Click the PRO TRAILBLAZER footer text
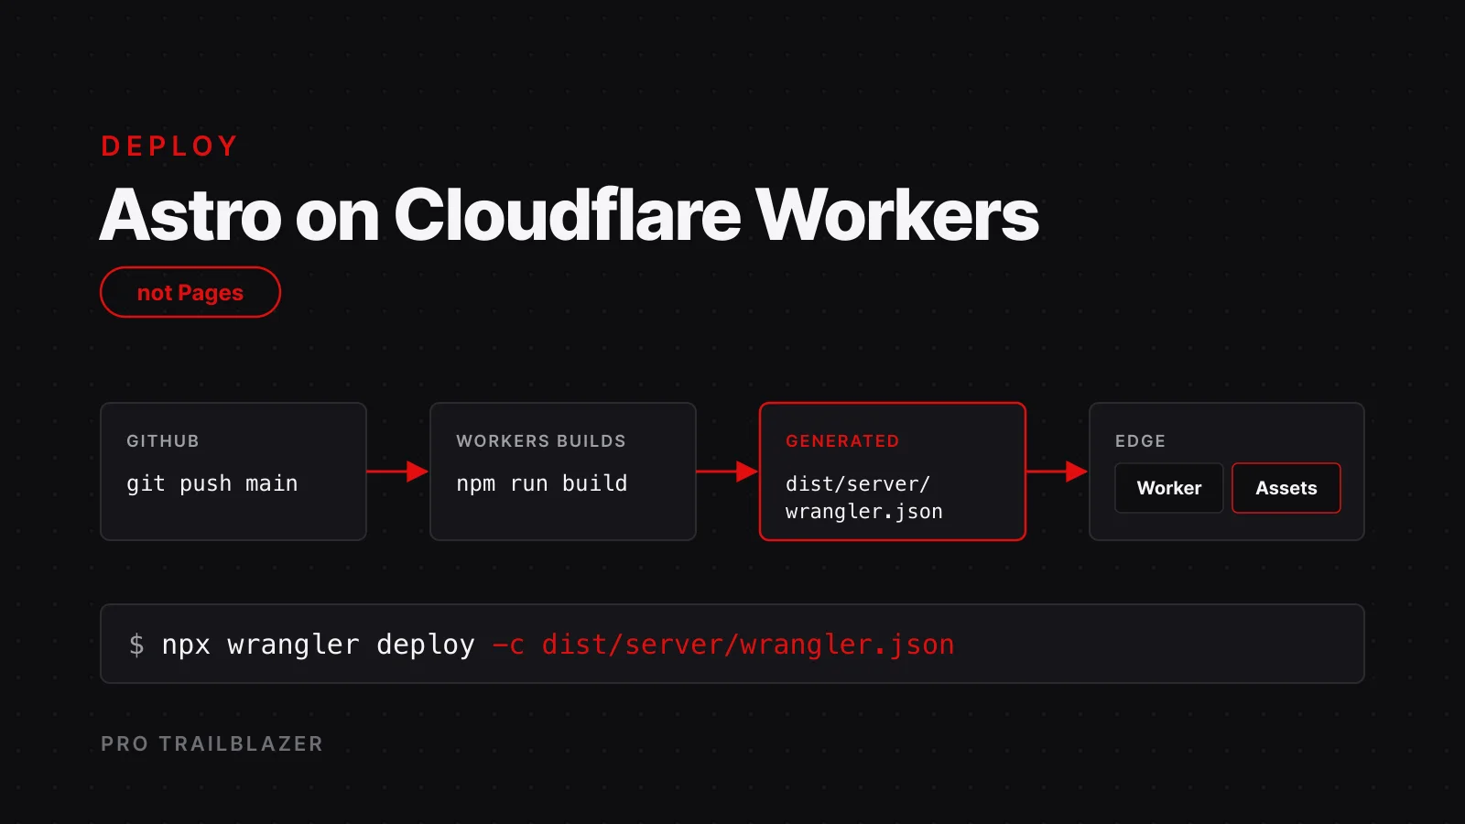This screenshot has width=1465, height=824. point(212,743)
